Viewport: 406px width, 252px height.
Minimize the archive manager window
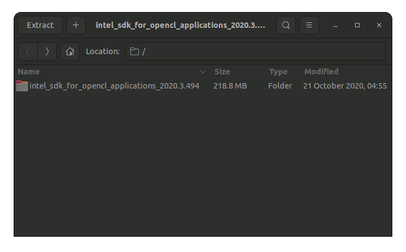pyautogui.click(x=335, y=25)
